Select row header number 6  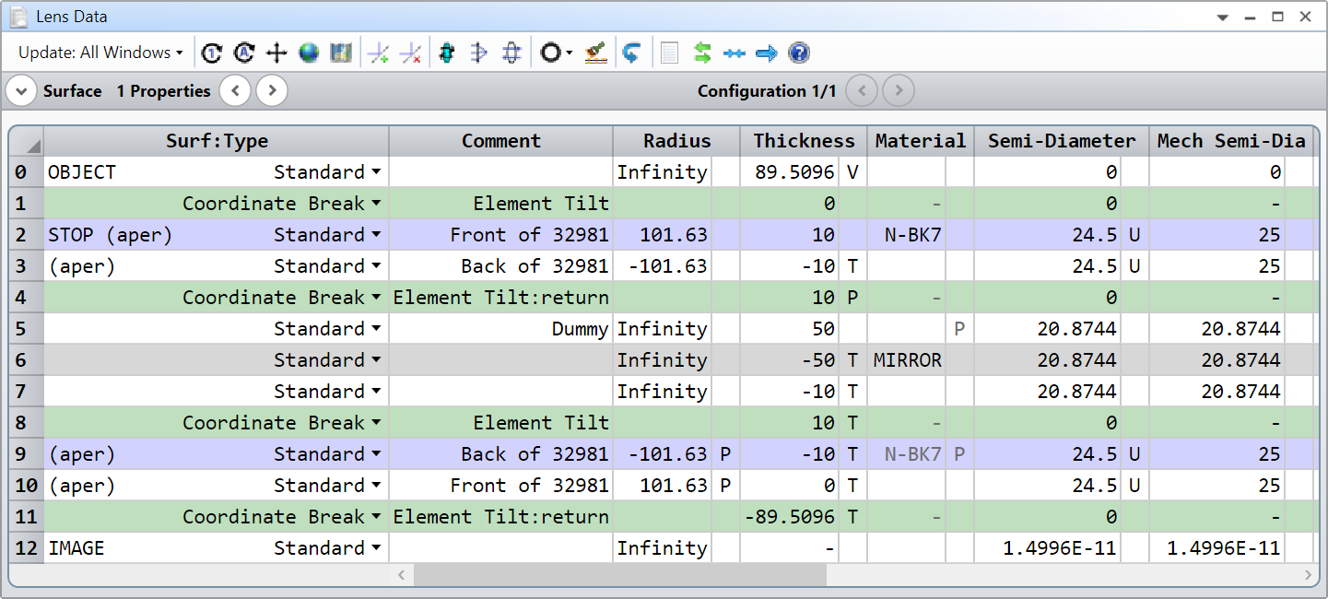pyautogui.click(x=27, y=360)
